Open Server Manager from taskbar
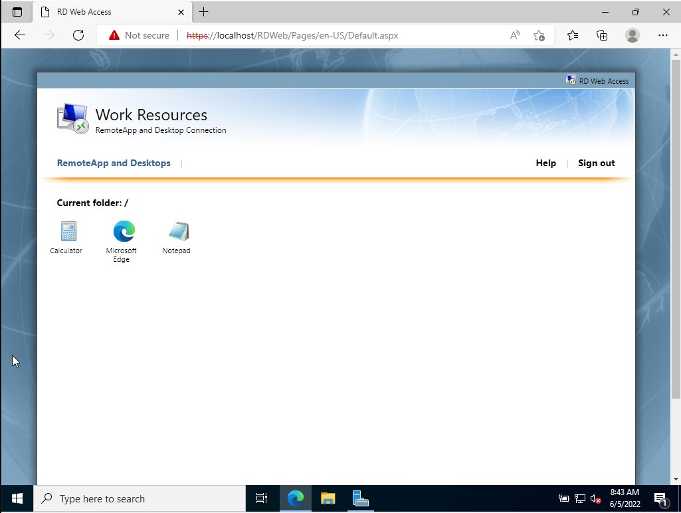Image resolution: width=681 pixels, height=513 pixels. [x=361, y=498]
